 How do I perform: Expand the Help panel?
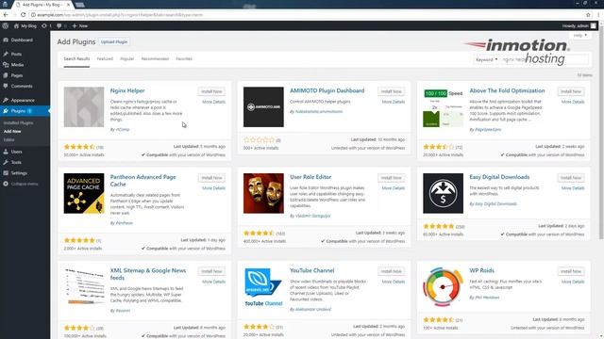[x=579, y=36]
